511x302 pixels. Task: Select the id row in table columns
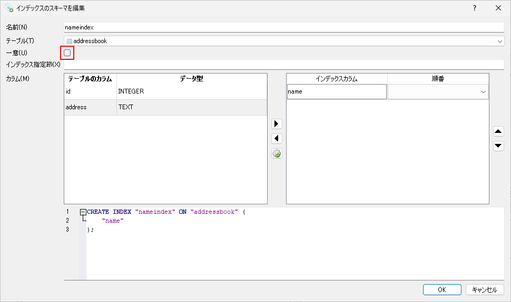pyautogui.click(x=90, y=91)
